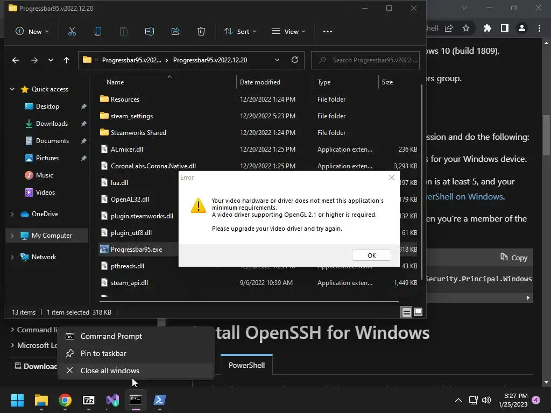Click the Copy icon in Explorer toolbar
Viewport: 551px width, 413px height.
pyautogui.click(x=98, y=32)
